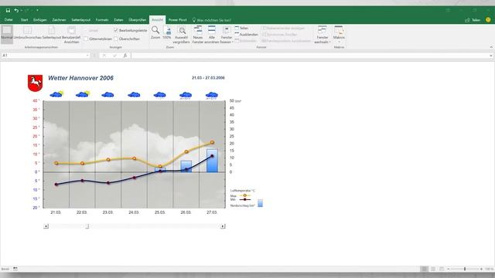Click the Hannover coat of arms image
The height and width of the screenshot is (278, 495).
click(x=35, y=83)
